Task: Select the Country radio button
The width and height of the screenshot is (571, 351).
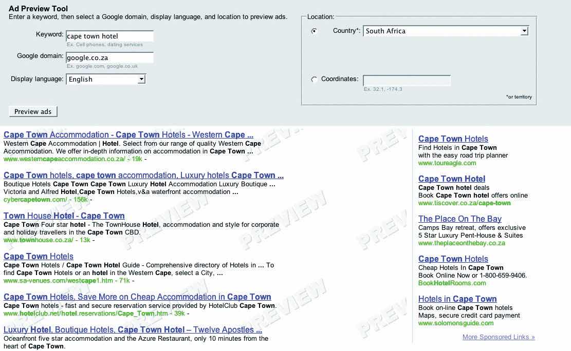Action: [x=314, y=31]
